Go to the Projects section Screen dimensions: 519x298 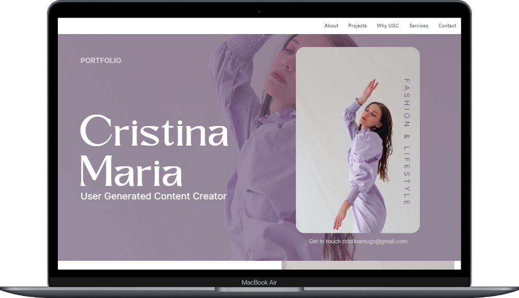click(x=357, y=25)
